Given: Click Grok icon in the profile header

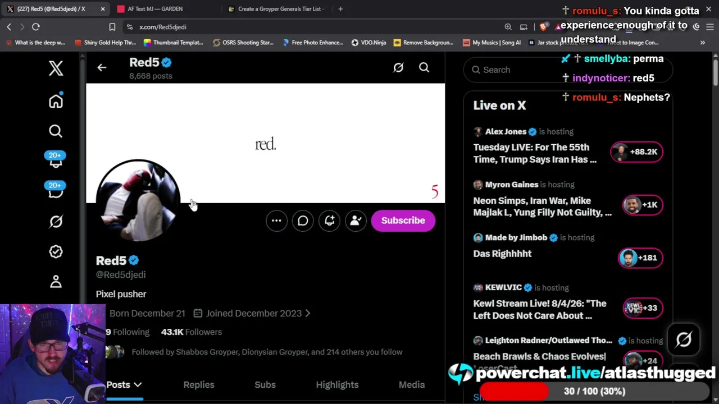Looking at the screenshot, I should (x=398, y=68).
